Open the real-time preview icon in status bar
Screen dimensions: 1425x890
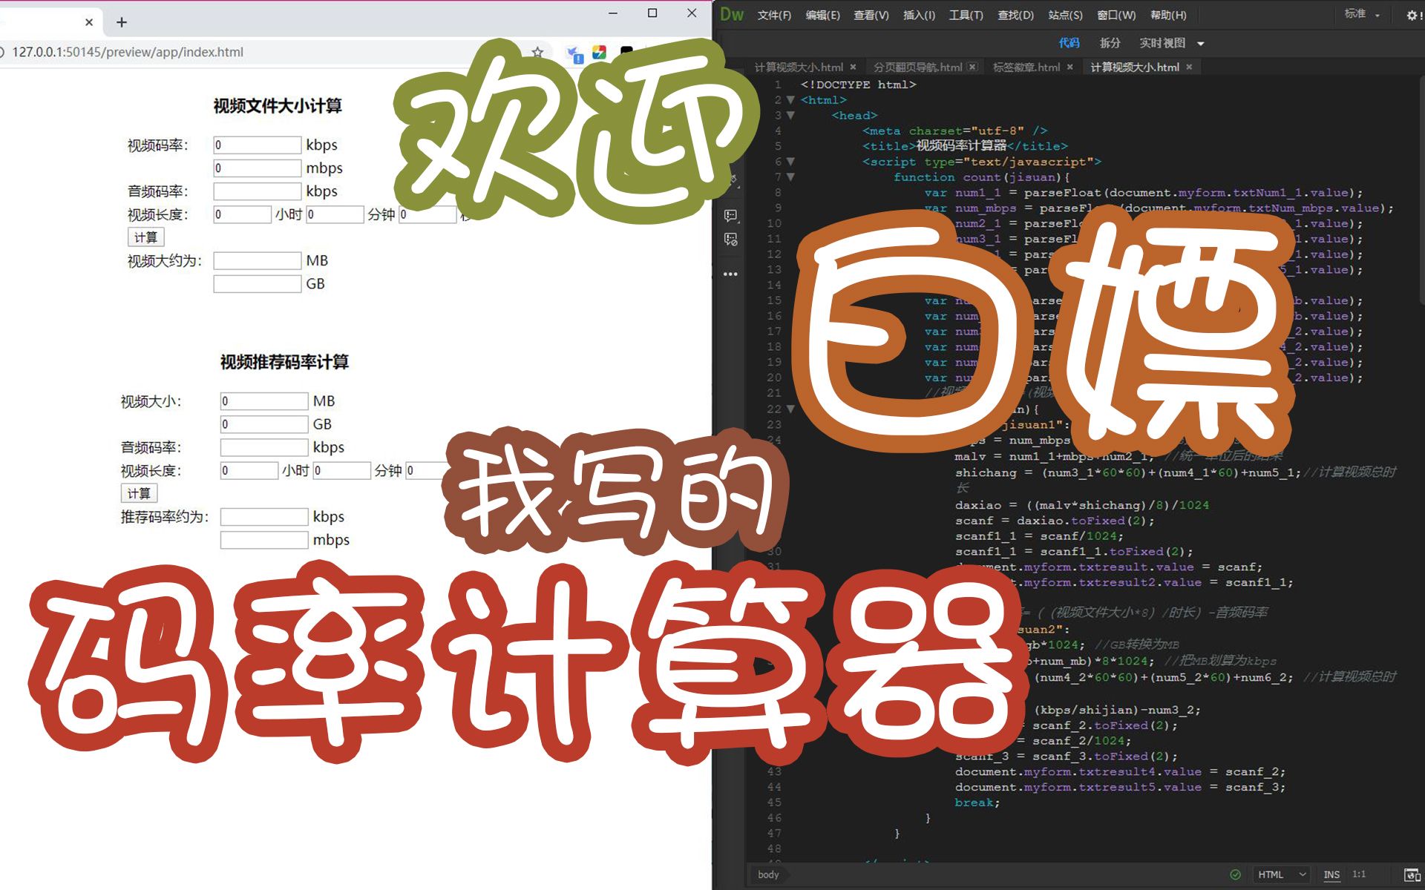tap(1412, 875)
